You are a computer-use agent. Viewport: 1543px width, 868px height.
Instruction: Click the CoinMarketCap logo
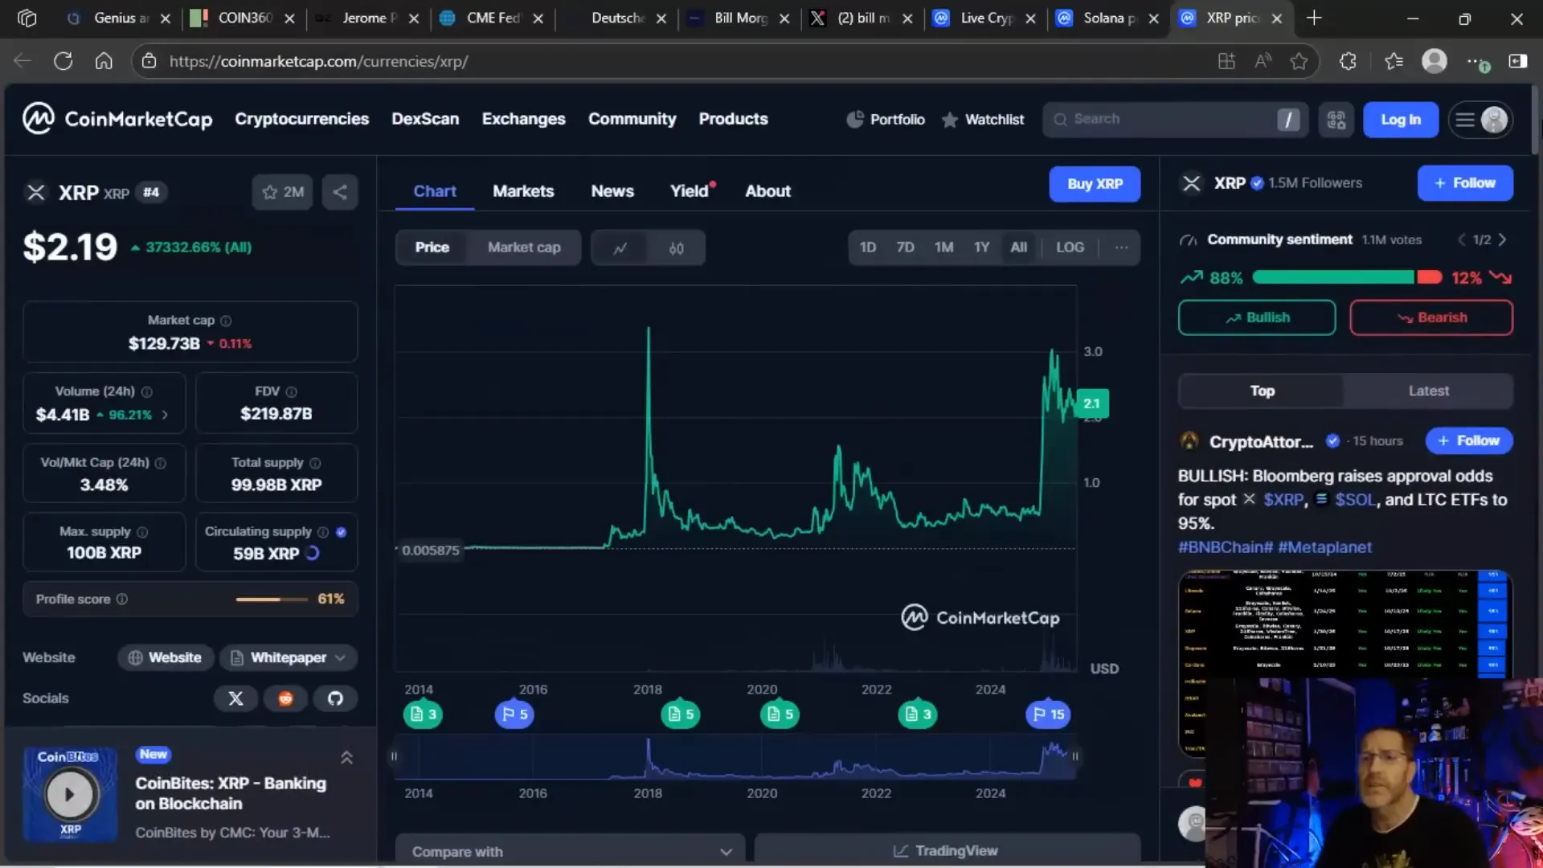point(117,119)
